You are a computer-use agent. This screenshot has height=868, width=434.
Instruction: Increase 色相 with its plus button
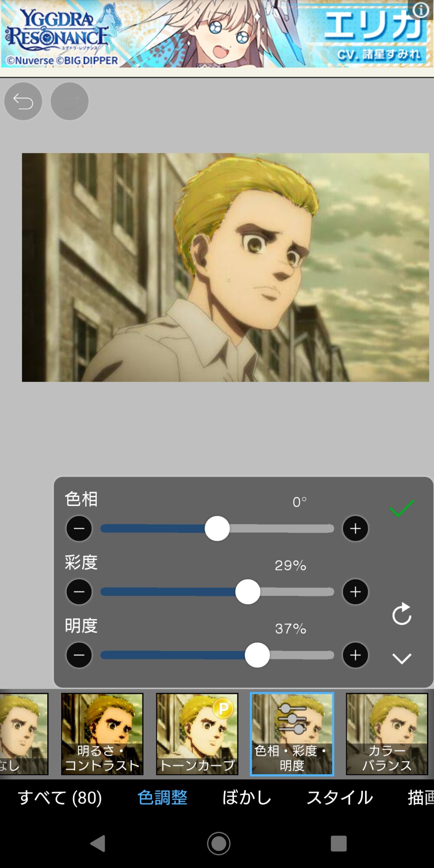click(355, 529)
